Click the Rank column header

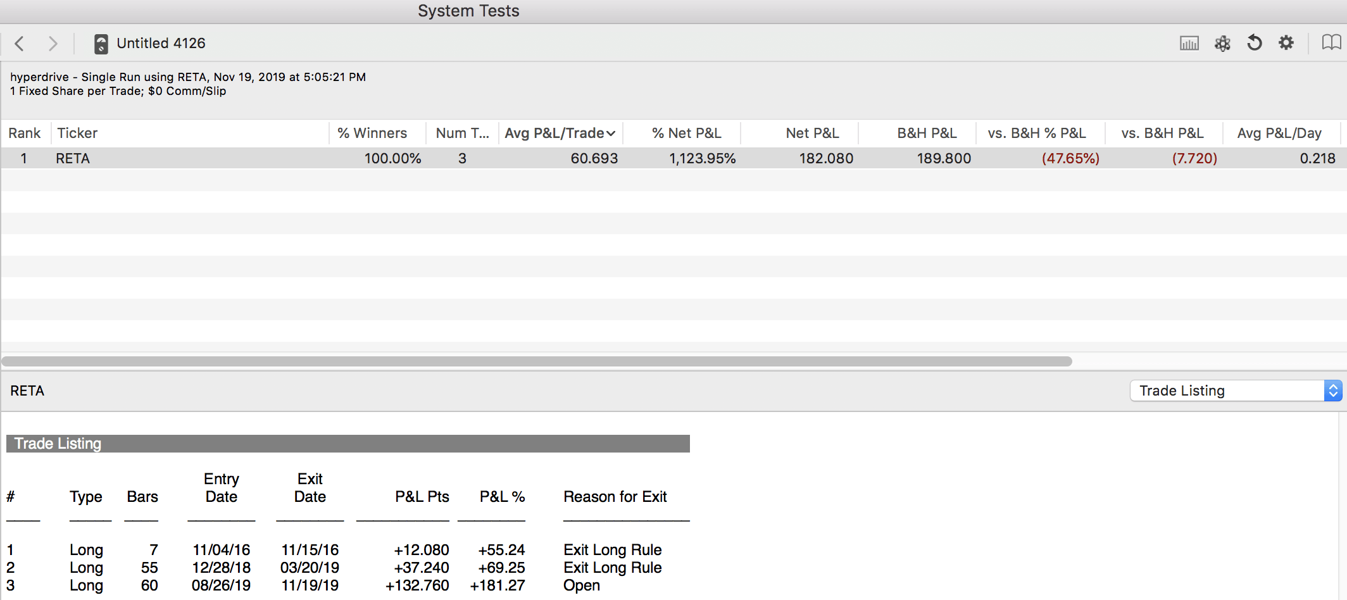pos(25,134)
